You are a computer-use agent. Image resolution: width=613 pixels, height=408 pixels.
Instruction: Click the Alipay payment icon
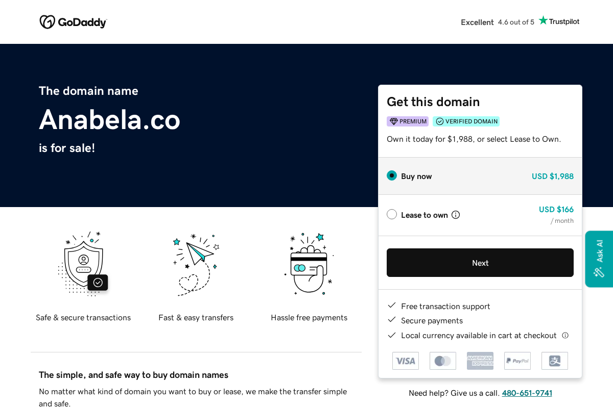coord(554,361)
